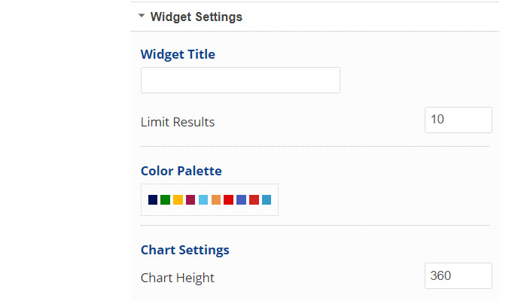Click the Limit Results label

pyautogui.click(x=178, y=122)
